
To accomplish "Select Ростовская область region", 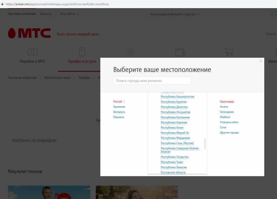I will pos(173,172).
